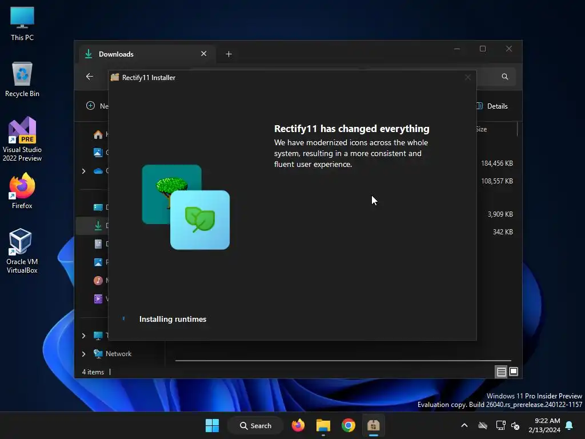Select Network in the navigation pane
The height and width of the screenshot is (439, 585).
click(x=118, y=354)
